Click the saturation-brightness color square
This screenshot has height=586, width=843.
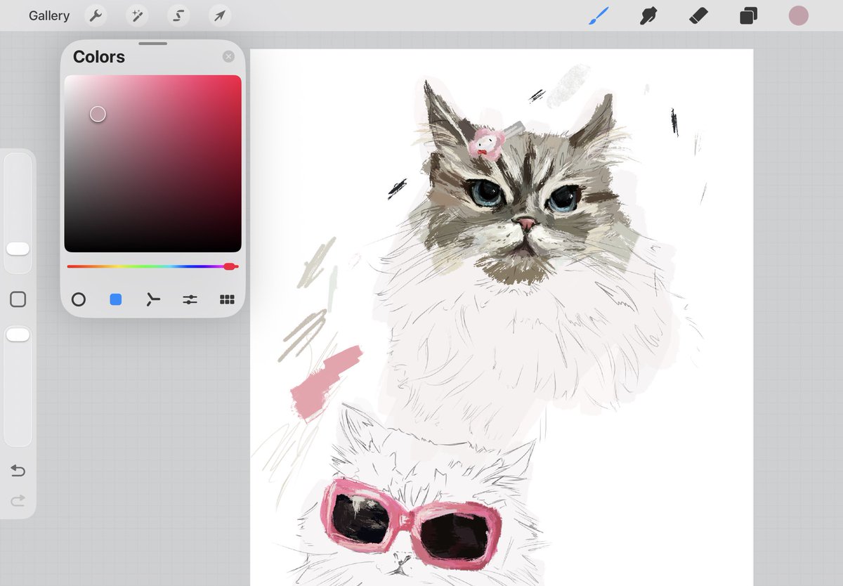coord(152,164)
